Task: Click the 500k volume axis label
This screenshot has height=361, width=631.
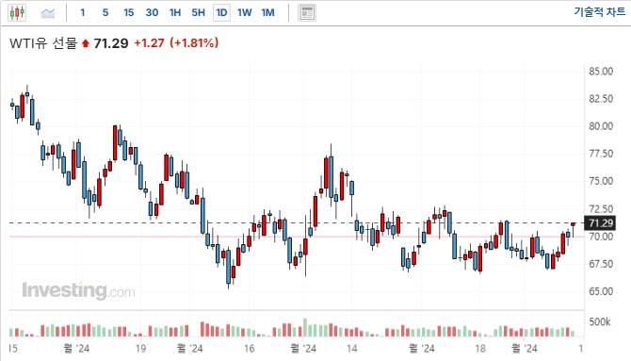Action: click(600, 322)
